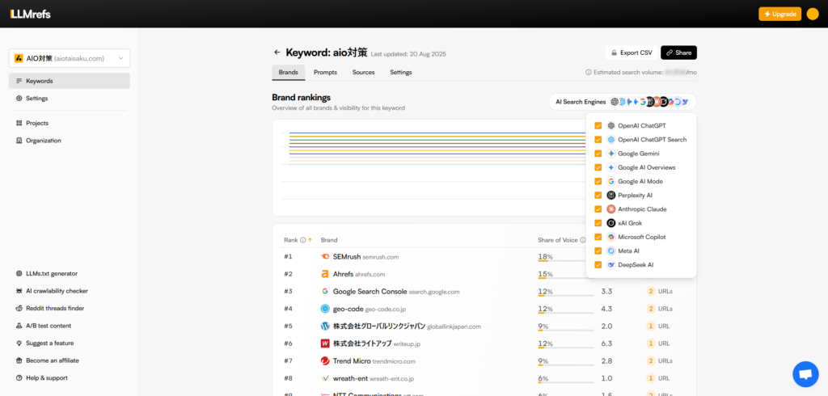Open the chat support bubble
This screenshot has width=828, height=396.
805,373
